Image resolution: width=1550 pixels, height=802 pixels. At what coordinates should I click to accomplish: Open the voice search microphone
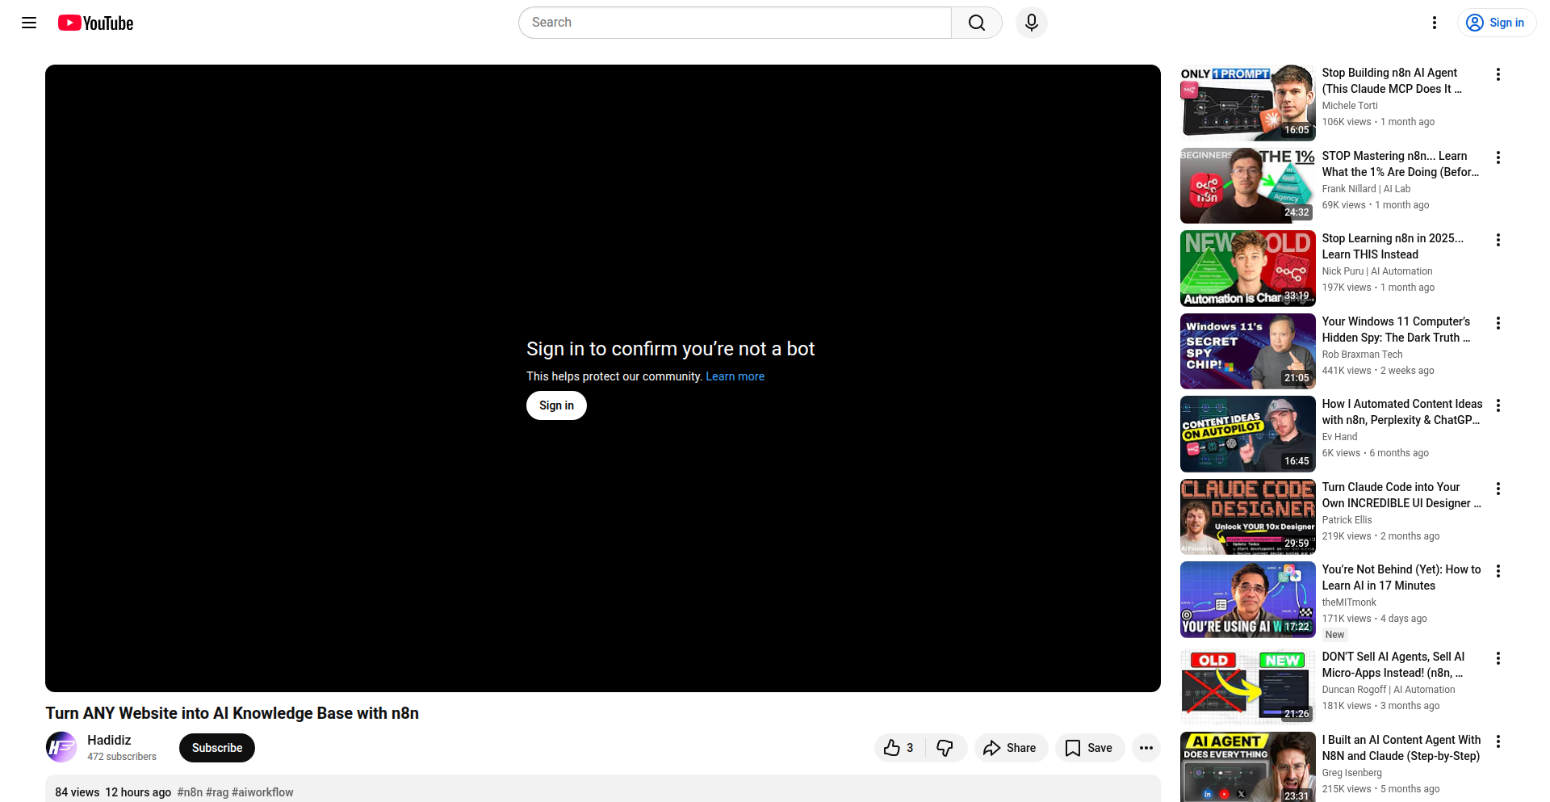(x=1031, y=23)
